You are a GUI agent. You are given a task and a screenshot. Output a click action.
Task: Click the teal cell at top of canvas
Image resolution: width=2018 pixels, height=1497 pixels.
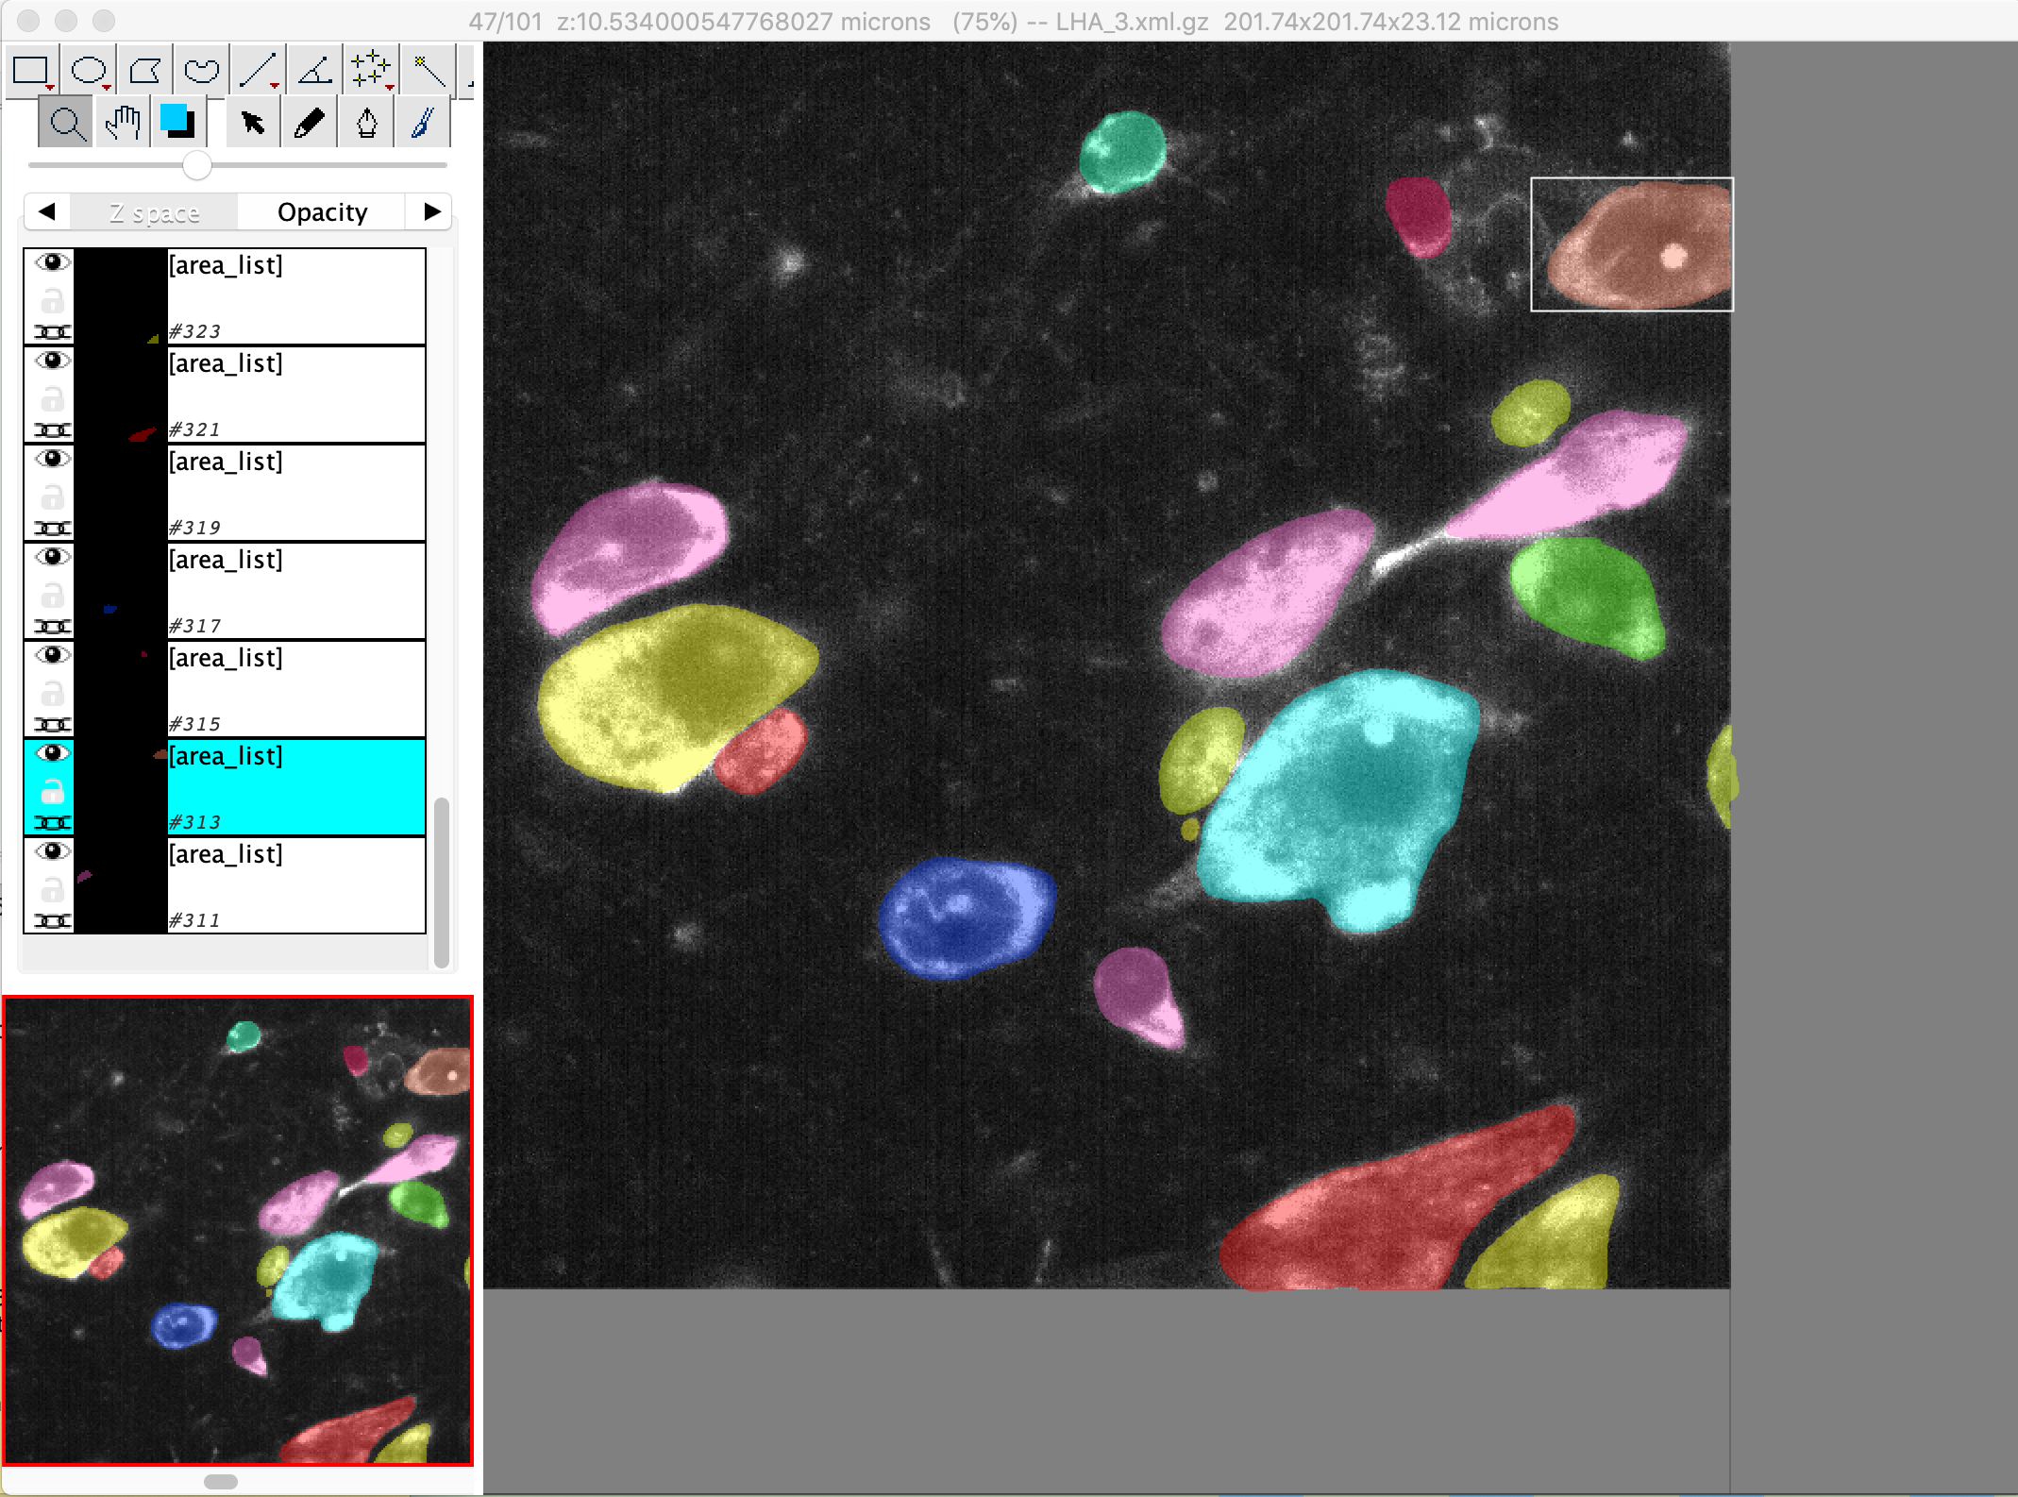[x=1122, y=152]
